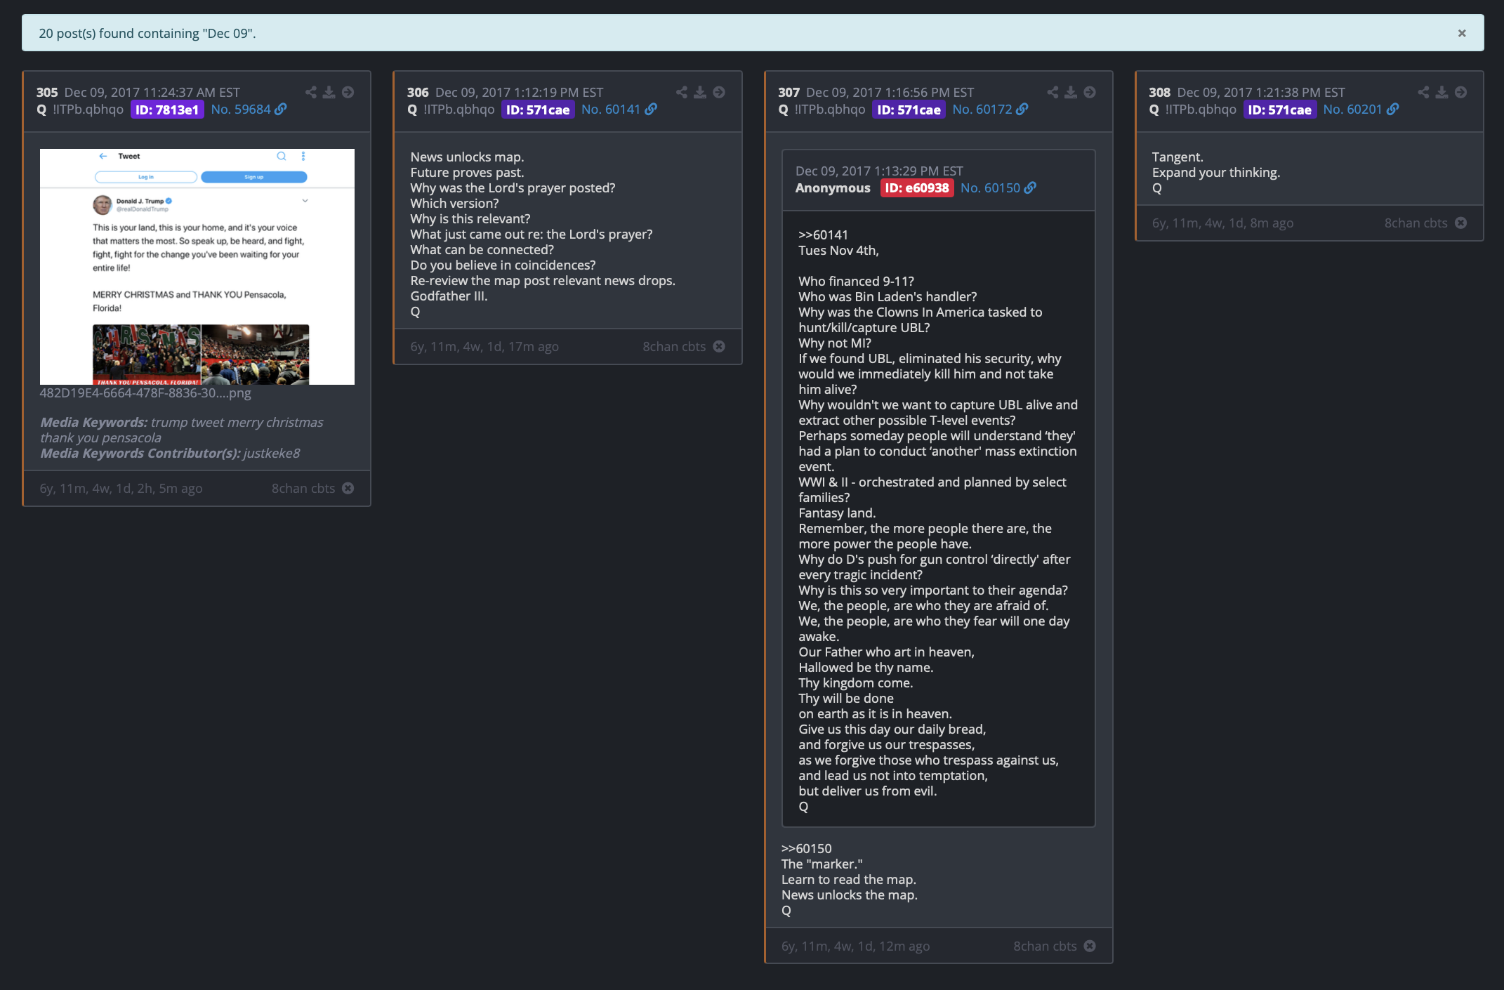Click the chain icon beside No. 60201
1504x990 pixels.
click(1393, 109)
